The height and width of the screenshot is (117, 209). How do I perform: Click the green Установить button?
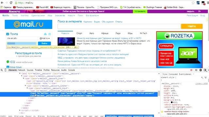(140, 11)
